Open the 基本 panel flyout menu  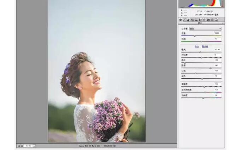click(223, 23)
